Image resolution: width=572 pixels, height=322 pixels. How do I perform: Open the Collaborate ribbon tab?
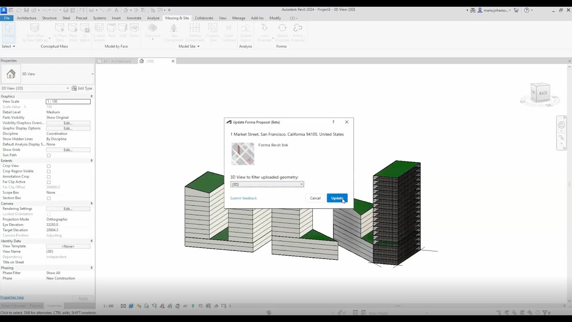click(x=204, y=18)
